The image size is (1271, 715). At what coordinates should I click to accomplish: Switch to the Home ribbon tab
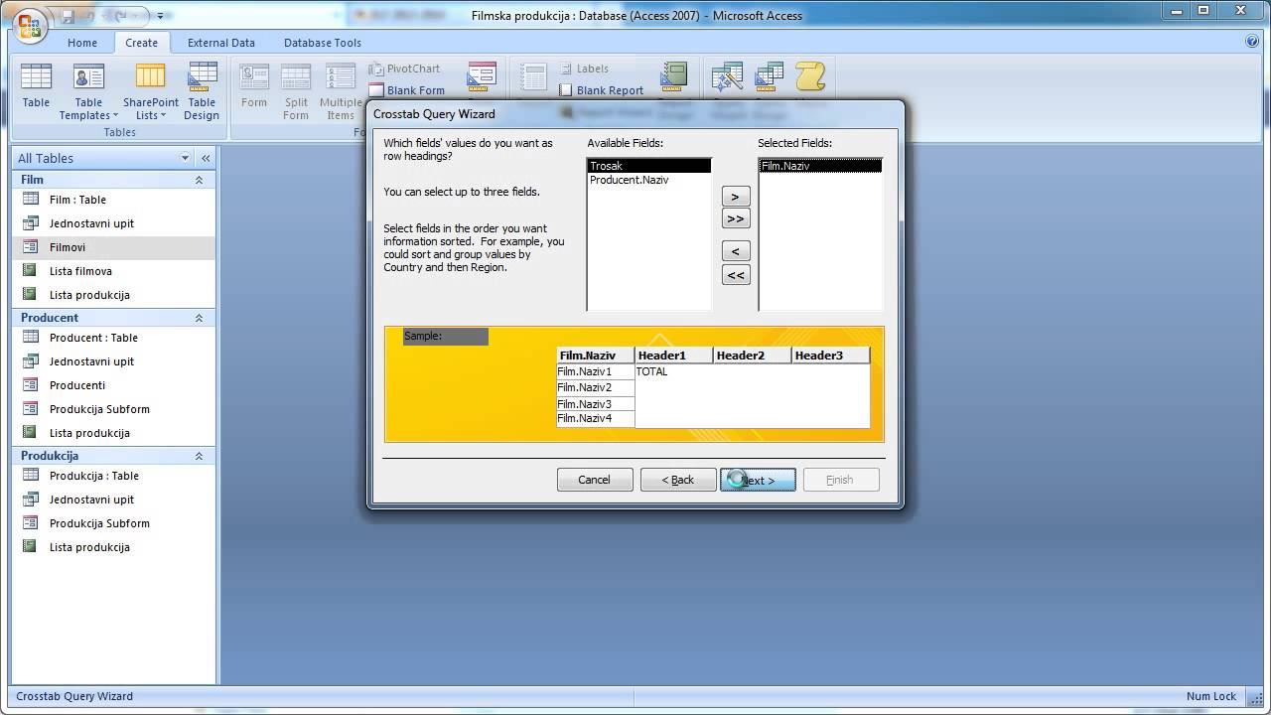(x=82, y=43)
